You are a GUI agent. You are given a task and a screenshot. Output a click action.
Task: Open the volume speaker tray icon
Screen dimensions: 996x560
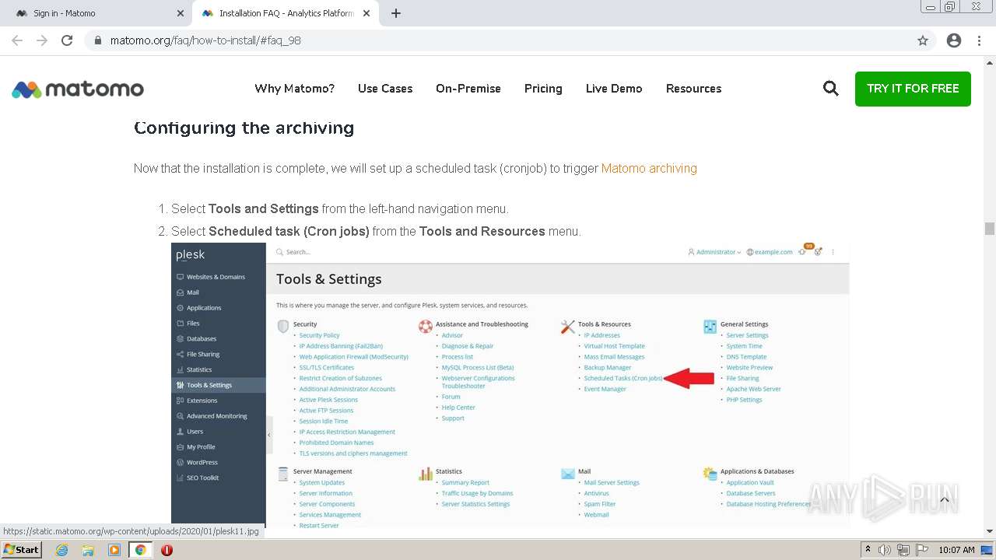(x=885, y=550)
